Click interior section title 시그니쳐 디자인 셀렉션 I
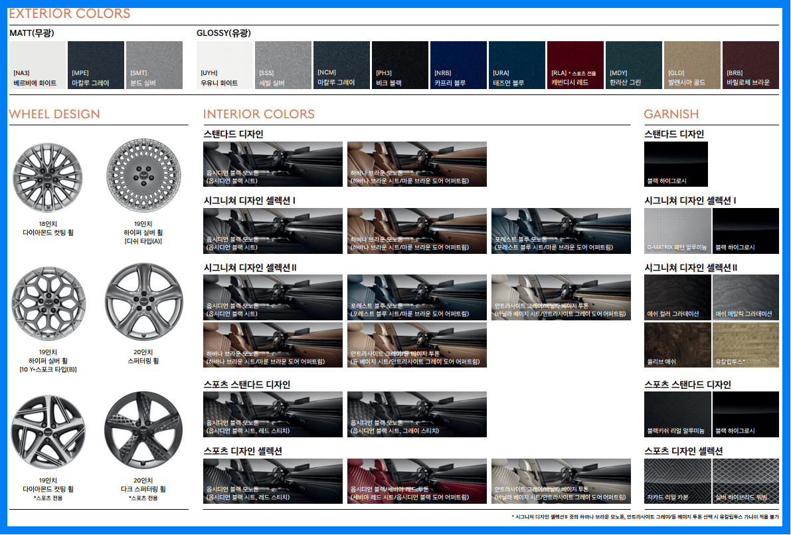This screenshot has height=535, width=791. pyautogui.click(x=250, y=200)
